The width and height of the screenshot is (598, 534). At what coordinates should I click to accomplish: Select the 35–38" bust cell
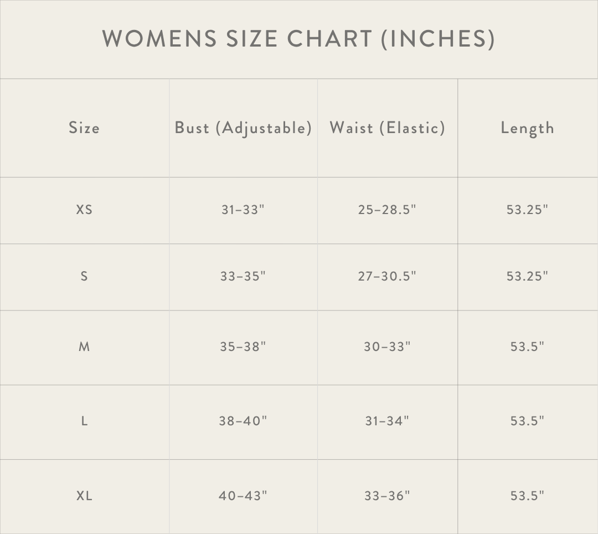[243, 347]
